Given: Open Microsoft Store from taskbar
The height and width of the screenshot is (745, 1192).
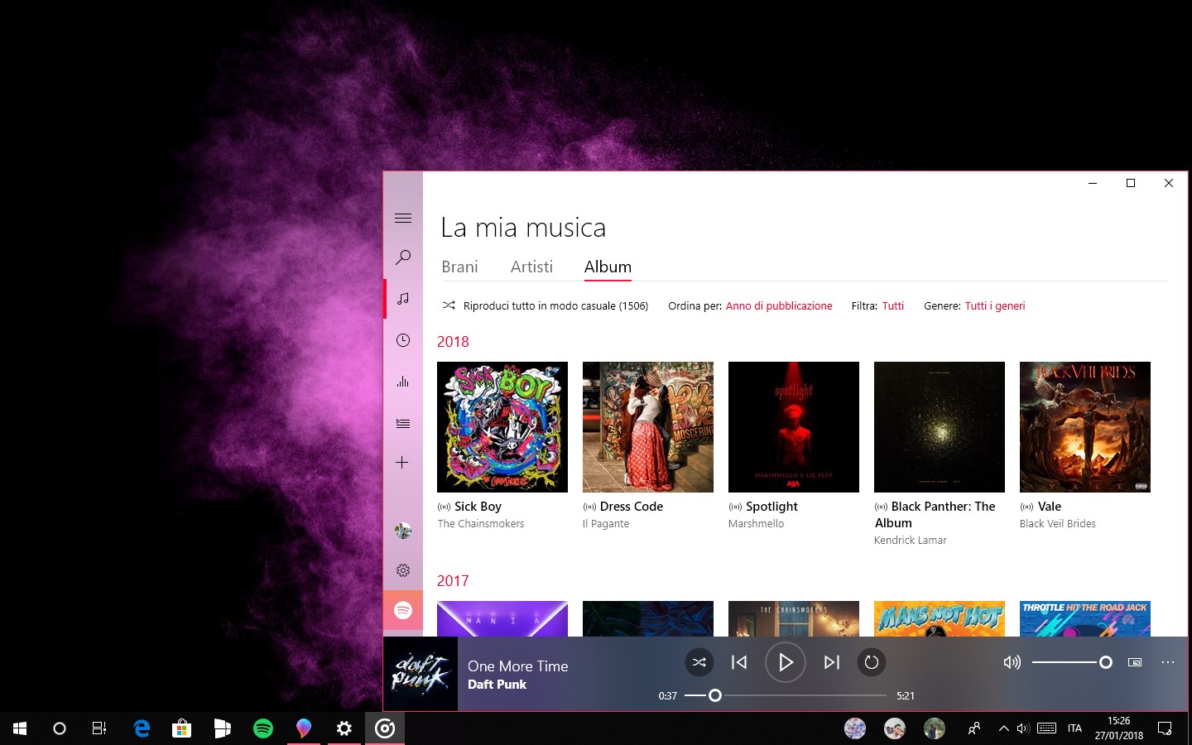Looking at the screenshot, I should [182, 728].
